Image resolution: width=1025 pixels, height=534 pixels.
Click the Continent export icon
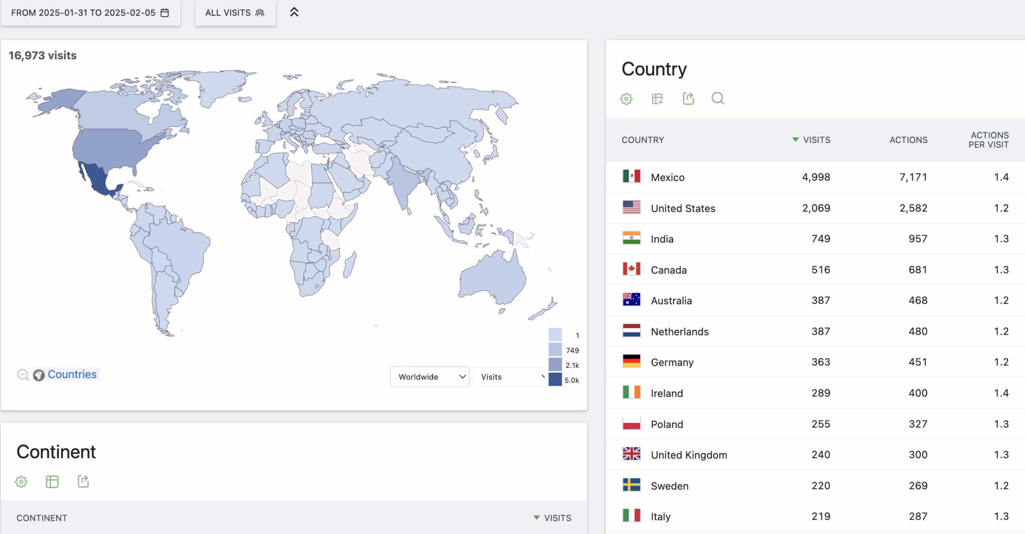tap(83, 482)
